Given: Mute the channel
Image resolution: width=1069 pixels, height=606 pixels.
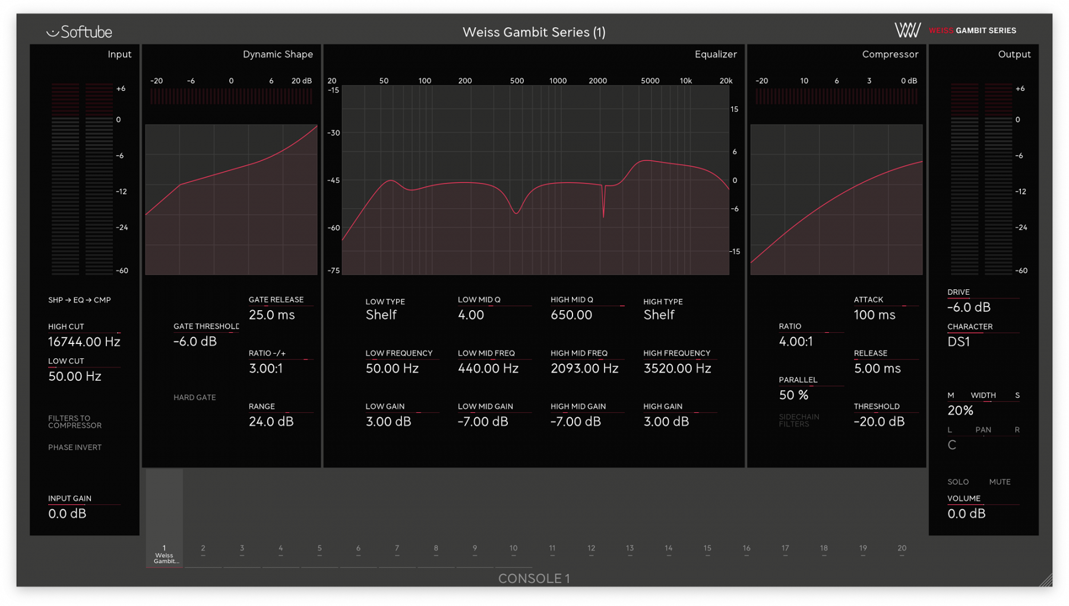Looking at the screenshot, I should tap(1000, 482).
